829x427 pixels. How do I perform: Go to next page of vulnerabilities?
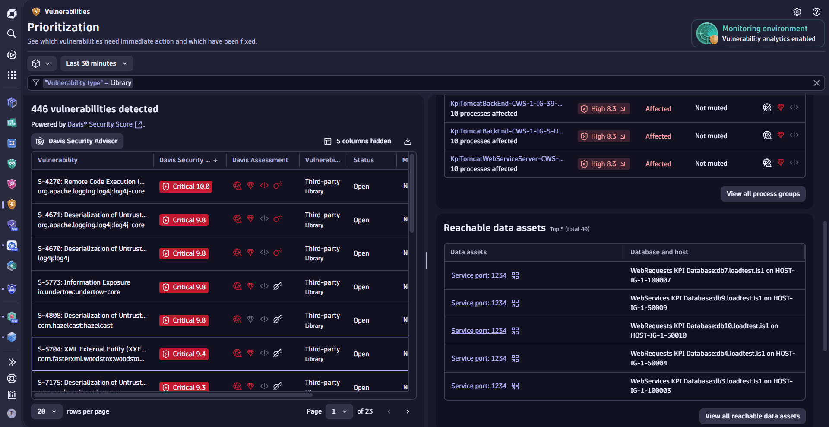click(408, 411)
